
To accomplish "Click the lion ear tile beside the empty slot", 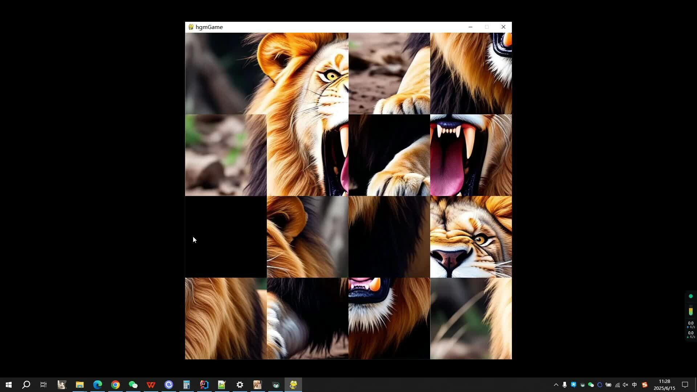I will pyautogui.click(x=307, y=237).
